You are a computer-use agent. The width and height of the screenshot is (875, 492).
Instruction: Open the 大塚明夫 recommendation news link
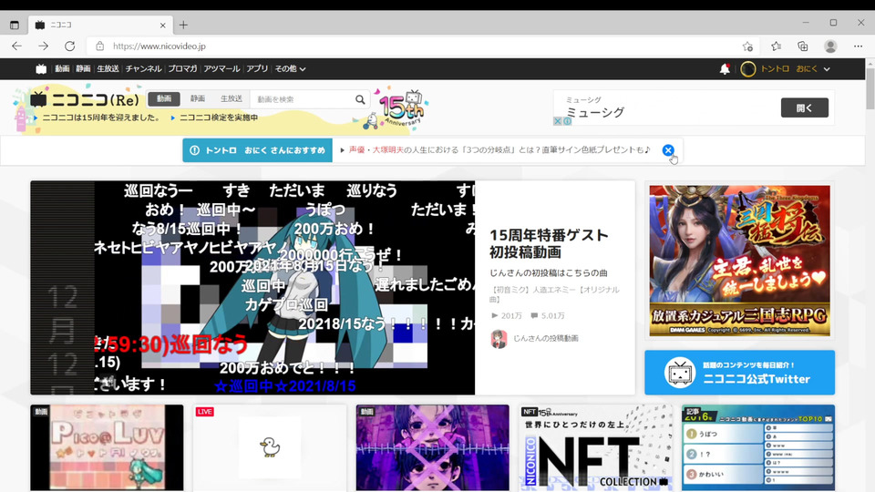[x=499, y=150]
